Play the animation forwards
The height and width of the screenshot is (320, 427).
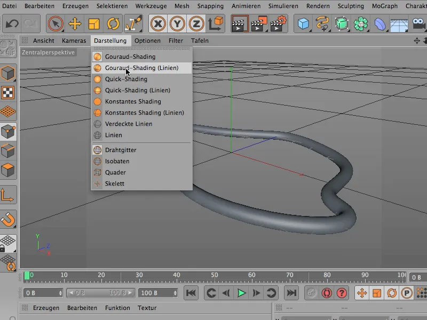(x=241, y=293)
